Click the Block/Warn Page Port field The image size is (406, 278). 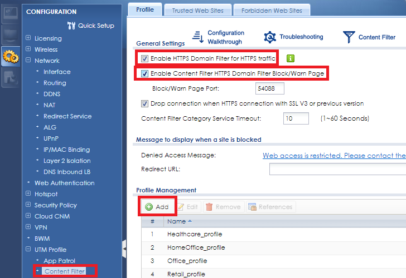[270, 88]
